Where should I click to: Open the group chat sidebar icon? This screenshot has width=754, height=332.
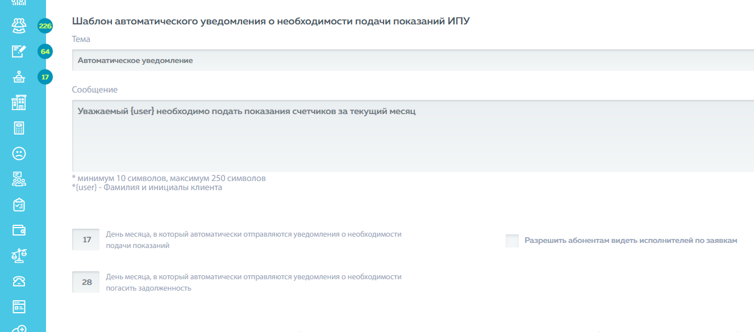19,179
